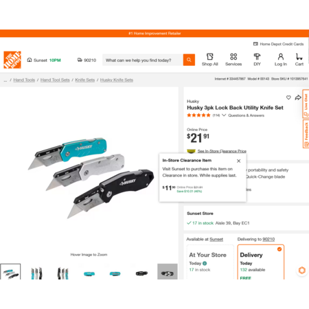Expand the ratings chevron next to (114)
The width and height of the screenshot is (309, 309).
224,115
